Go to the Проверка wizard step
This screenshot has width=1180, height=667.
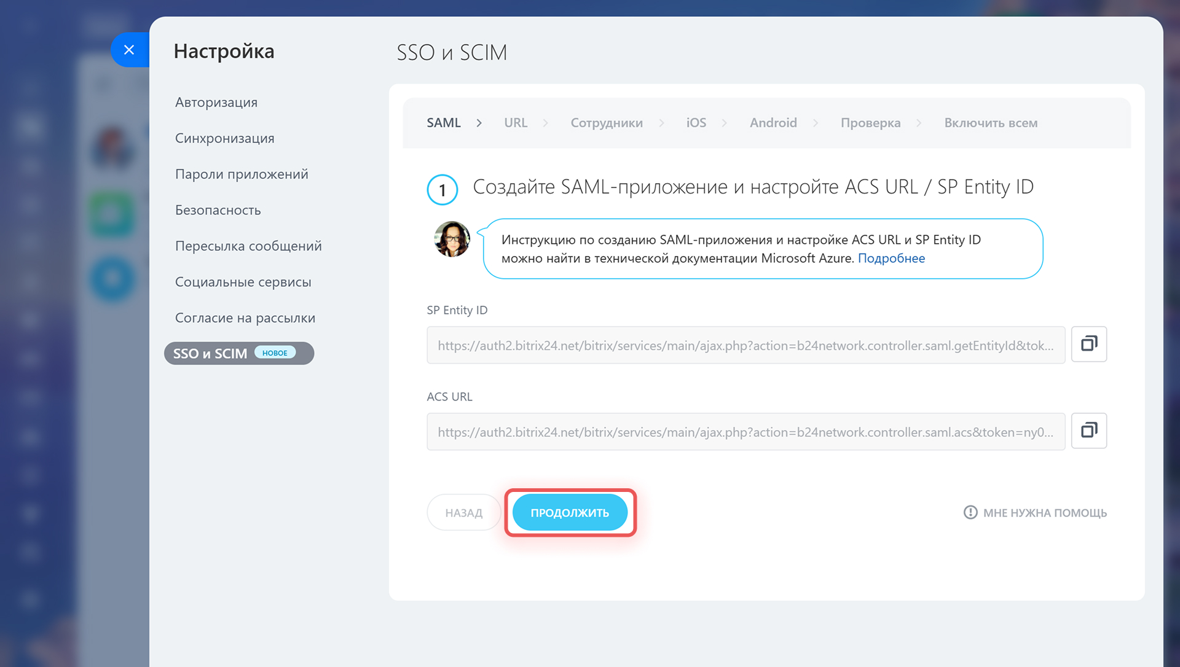pyautogui.click(x=870, y=123)
